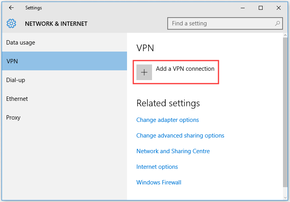This screenshot has width=290, height=202.
Task: Click the back arrow icon
Action: click(11, 8)
